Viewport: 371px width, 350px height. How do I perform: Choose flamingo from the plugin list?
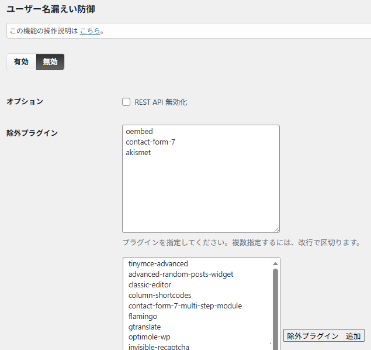[x=143, y=317]
